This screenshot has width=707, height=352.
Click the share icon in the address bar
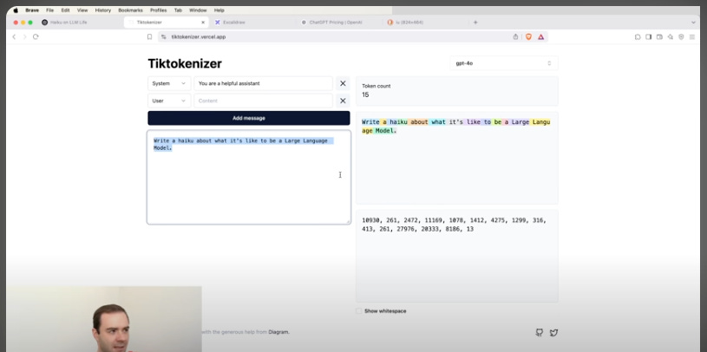(515, 37)
